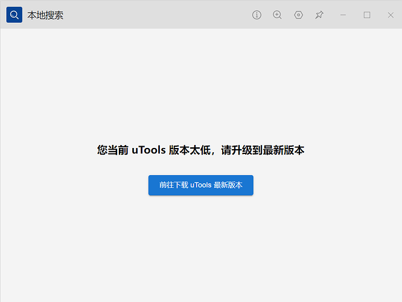Screen dimensions: 402x302
Task: Maximize the 本地搜索 window
Action: 367,15
